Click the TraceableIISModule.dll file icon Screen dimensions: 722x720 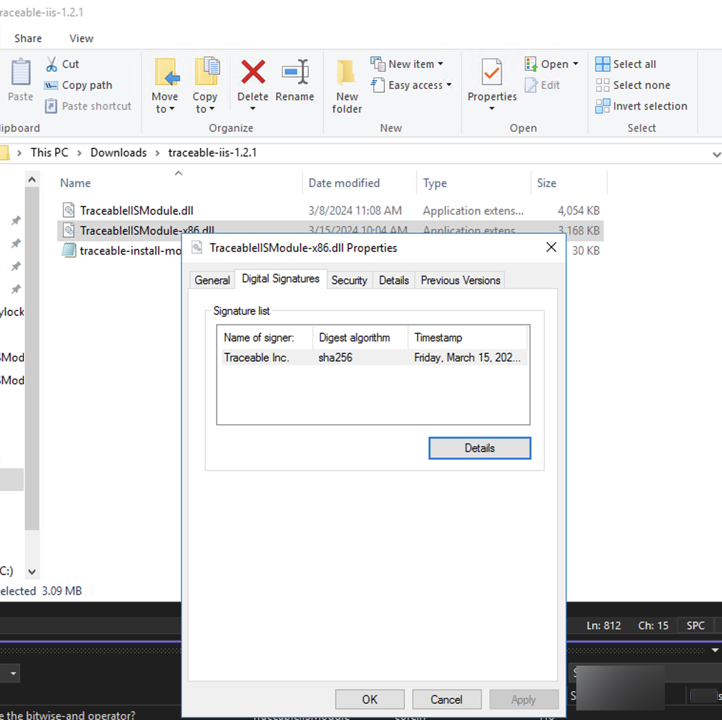pyautogui.click(x=69, y=210)
